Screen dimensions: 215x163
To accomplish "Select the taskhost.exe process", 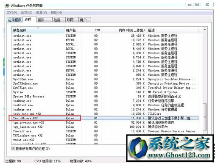I will click(105, 105).
